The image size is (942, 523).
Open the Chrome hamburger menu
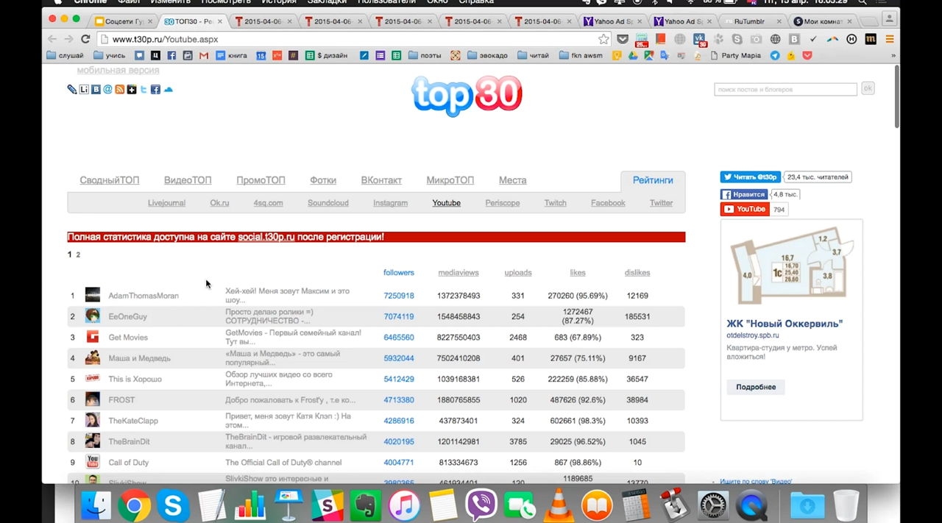click(x=890, y=39)
